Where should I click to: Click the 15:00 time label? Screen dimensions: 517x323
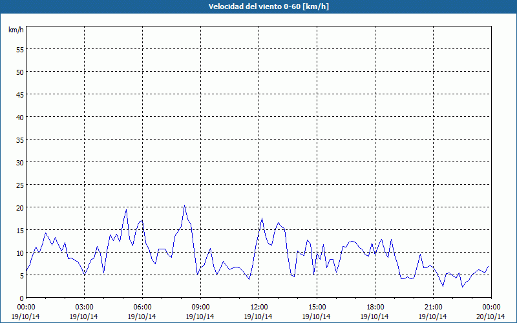pos(317,307)
